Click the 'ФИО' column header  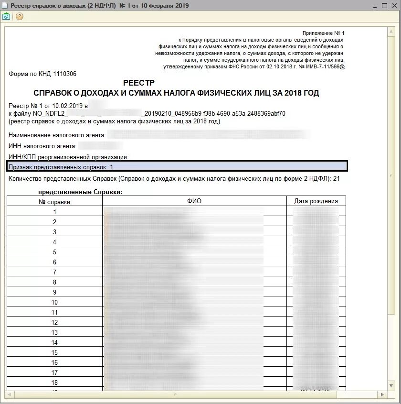pyautogui.click(x=194, y=201)
